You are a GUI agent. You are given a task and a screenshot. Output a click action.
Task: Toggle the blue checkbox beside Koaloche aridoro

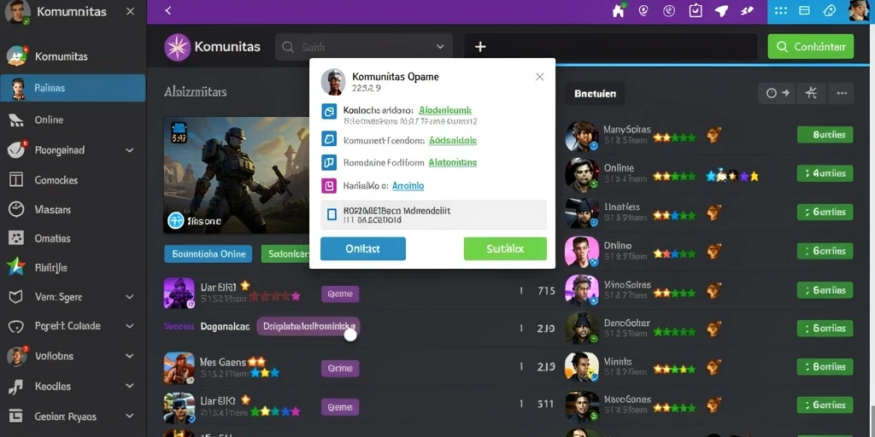(329, 112)
